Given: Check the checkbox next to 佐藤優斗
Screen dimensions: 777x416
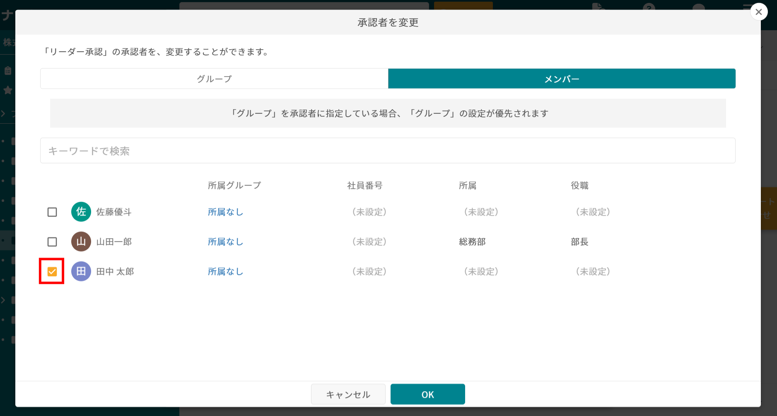Looking at the screenshot, I should [x=52, y=212].
